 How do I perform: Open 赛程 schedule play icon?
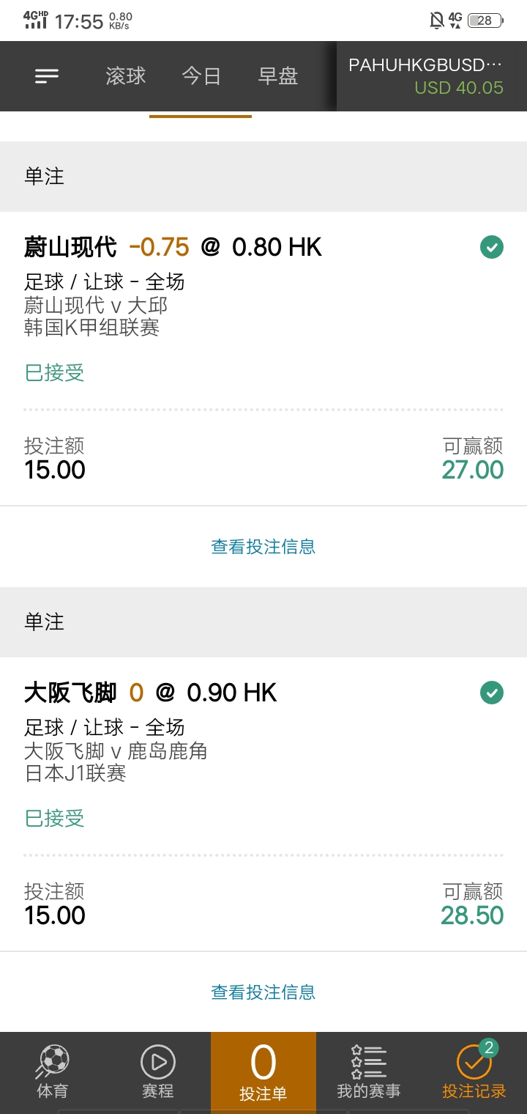[158, 1061]
